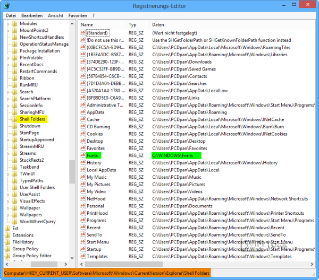Screen dimensions: 319x280
Task: Sort values by the Daten column header
Action: tap(232, 24)
